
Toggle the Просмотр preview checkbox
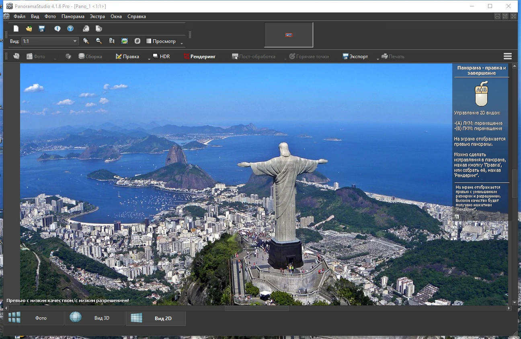coord(149,41)
